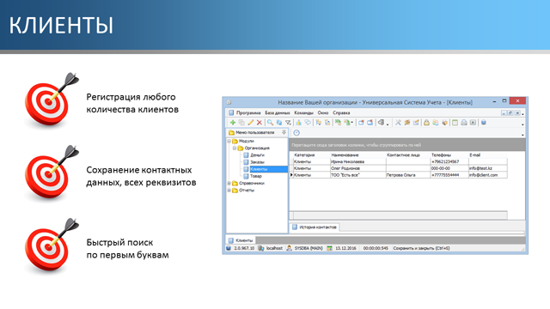Image resolution: width=550 pixels, height=309 pixels.
Task: Collapse the Модули tree node
Action: point(229,141)
